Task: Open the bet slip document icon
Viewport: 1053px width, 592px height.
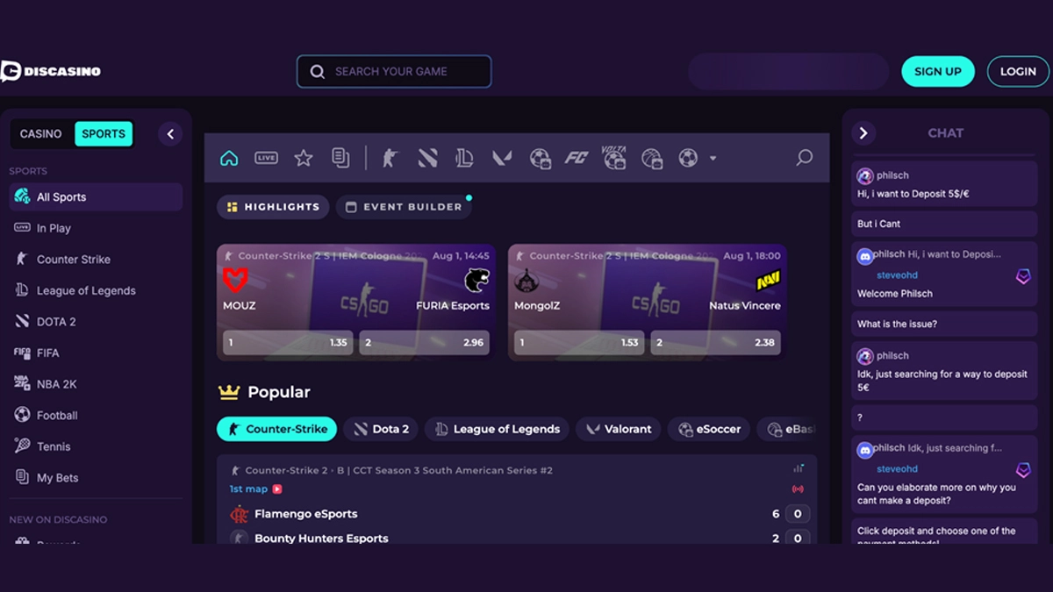Action: tap(340, 158)
